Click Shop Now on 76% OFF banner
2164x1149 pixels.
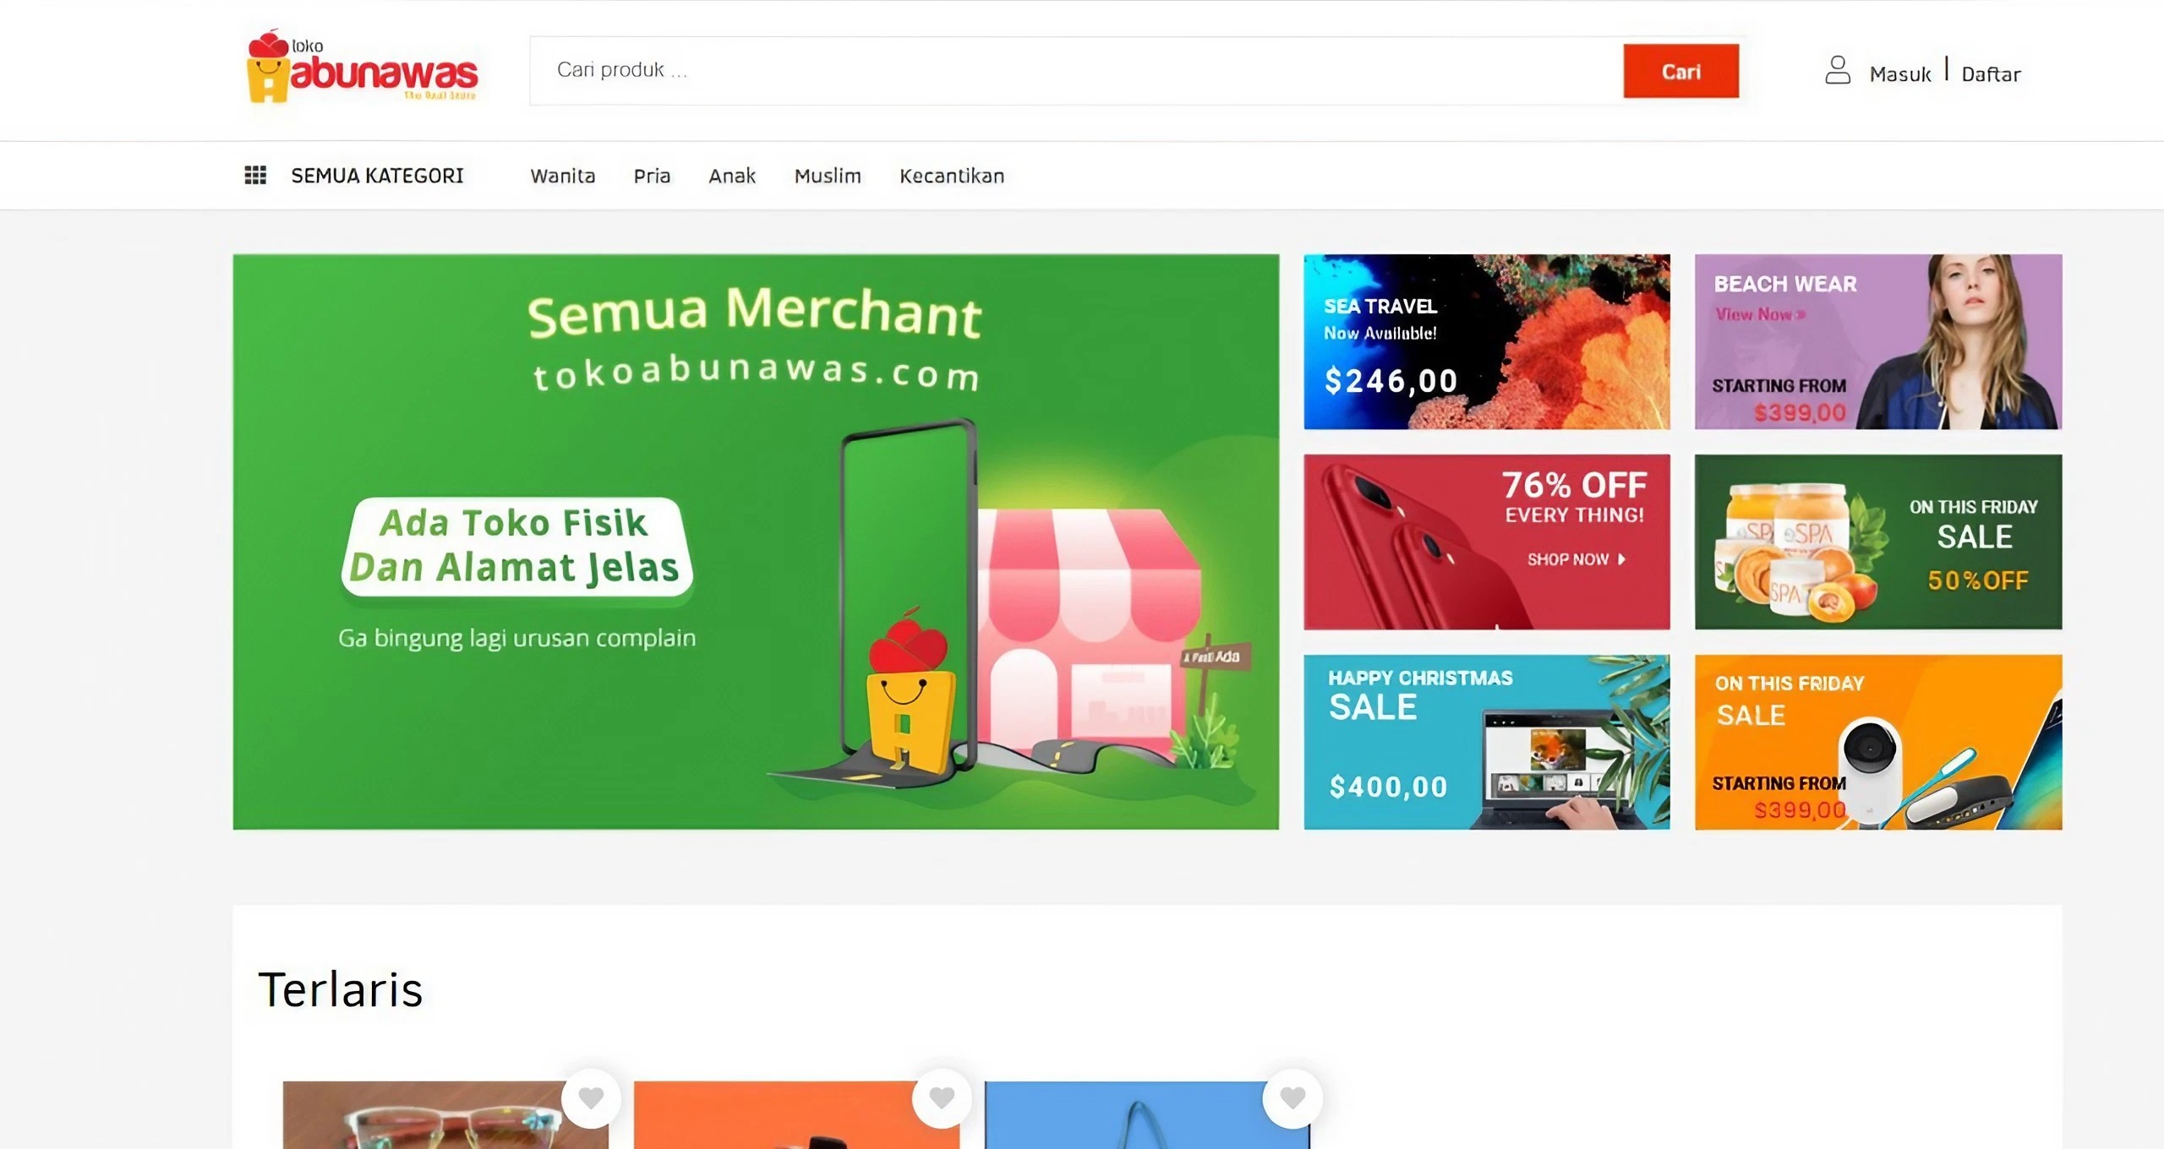click(1576, 559)
